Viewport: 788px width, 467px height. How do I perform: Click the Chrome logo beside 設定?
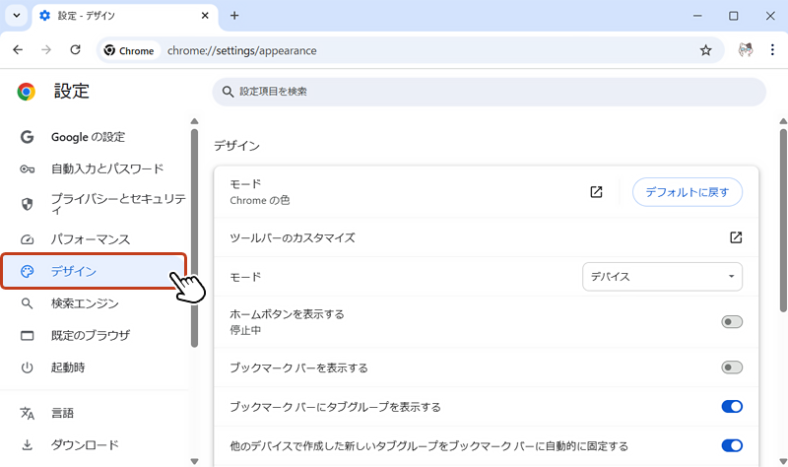(27, 92)
